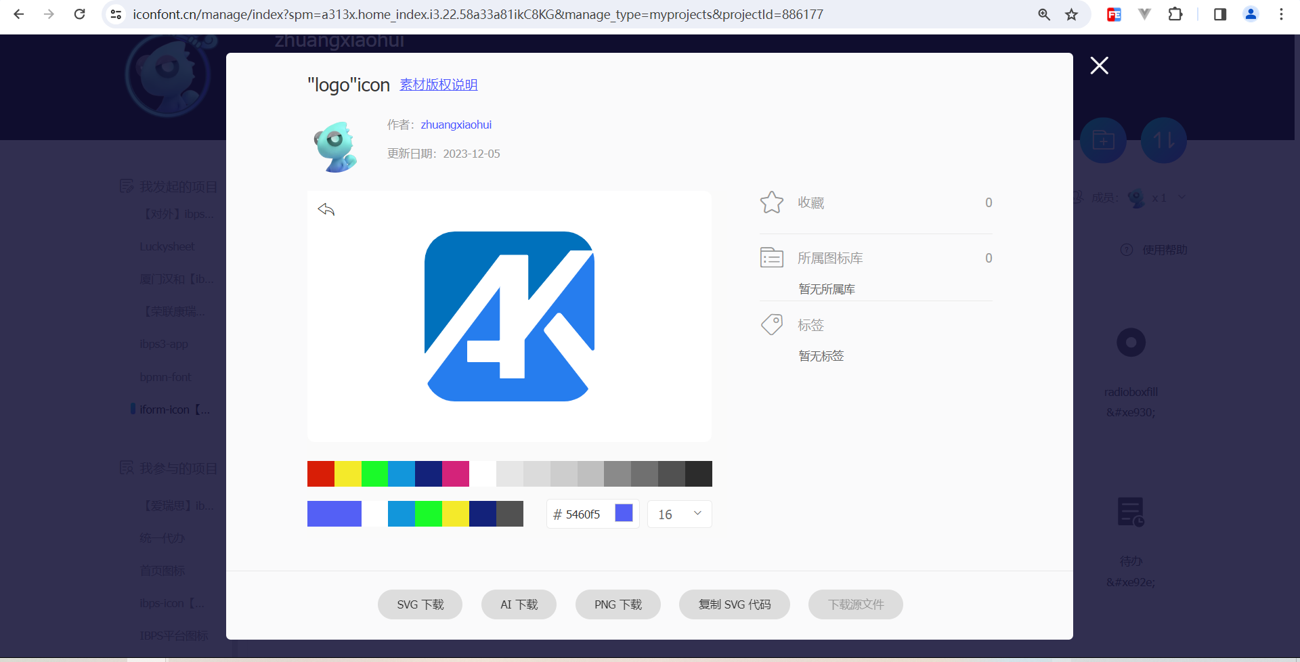
Task: Open browser extensions puzzle icon
Action: point(1175,14)
